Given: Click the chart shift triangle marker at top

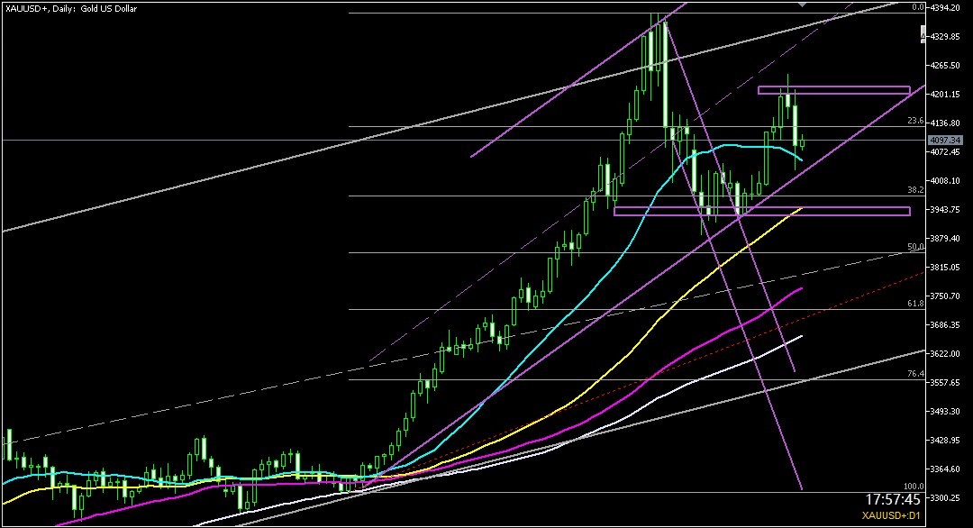Looking at the screenshot, I should click(803, 4).
